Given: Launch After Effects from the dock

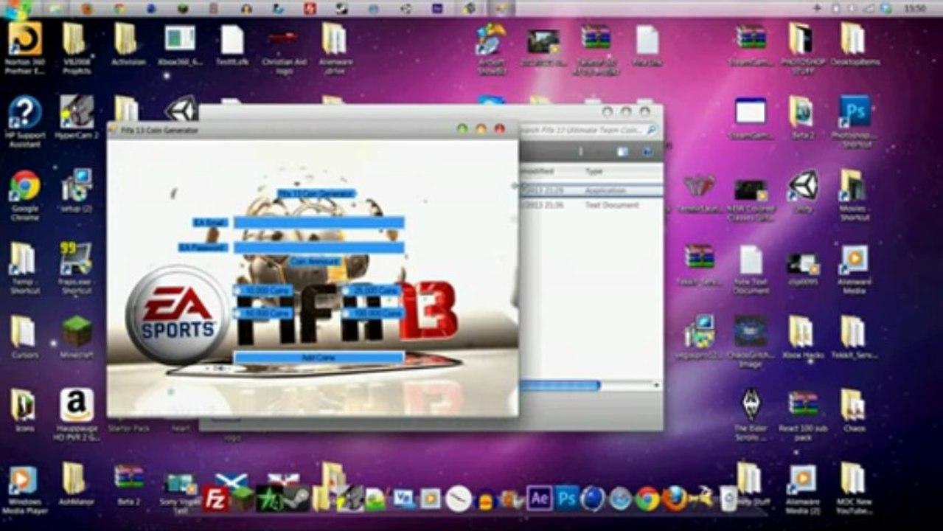Looking at the screenshot, I should (539, 499).
